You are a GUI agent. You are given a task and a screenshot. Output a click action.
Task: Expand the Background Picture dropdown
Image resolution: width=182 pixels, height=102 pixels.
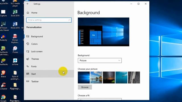click(x=100, y=60)
